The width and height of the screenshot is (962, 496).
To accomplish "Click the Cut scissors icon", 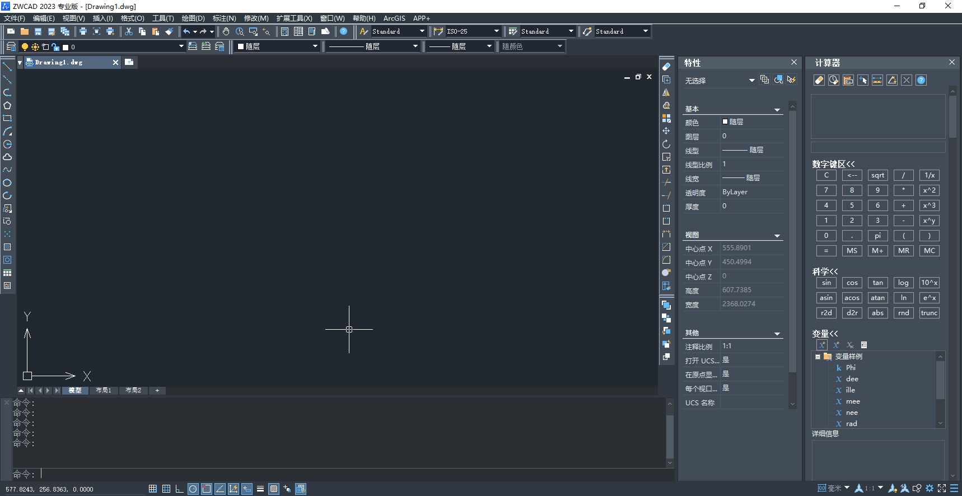I will (x=128, y=31).
